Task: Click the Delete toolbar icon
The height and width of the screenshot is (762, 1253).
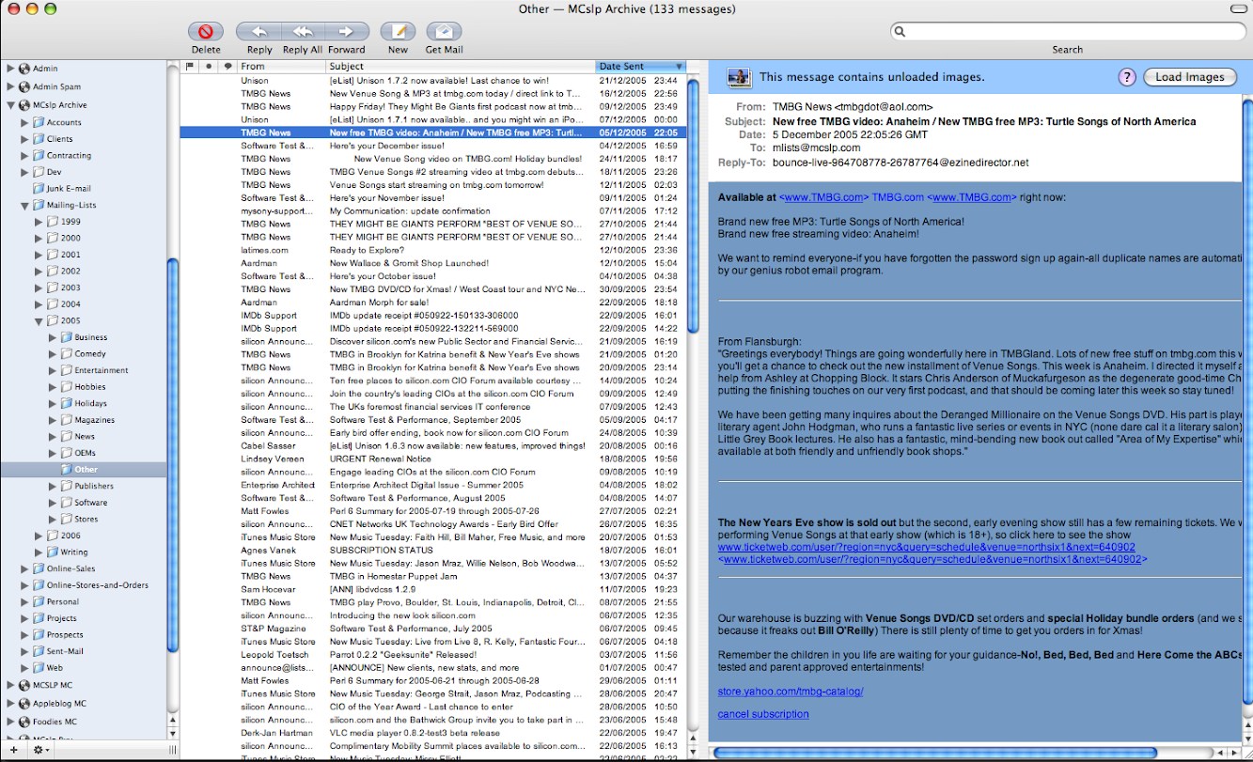Action: pos(206,32)
